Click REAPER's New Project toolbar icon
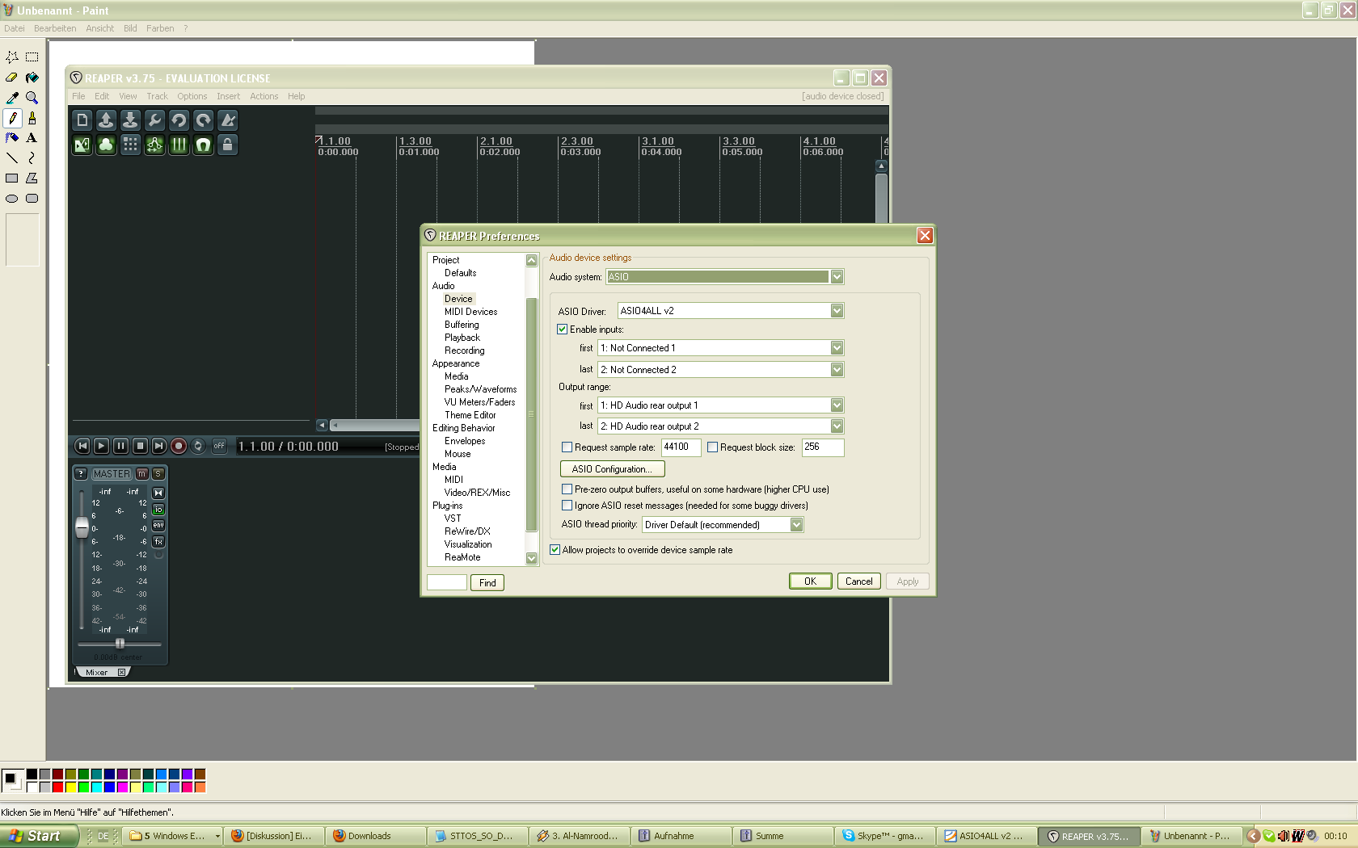The image size is (1358, 848). 82,120
